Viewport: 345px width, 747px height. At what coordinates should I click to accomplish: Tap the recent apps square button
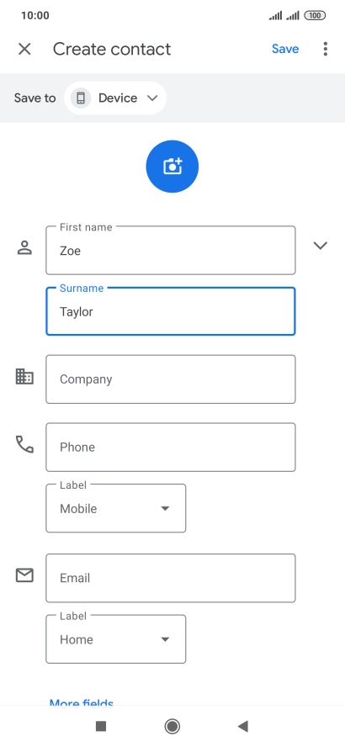coord(100,726)
